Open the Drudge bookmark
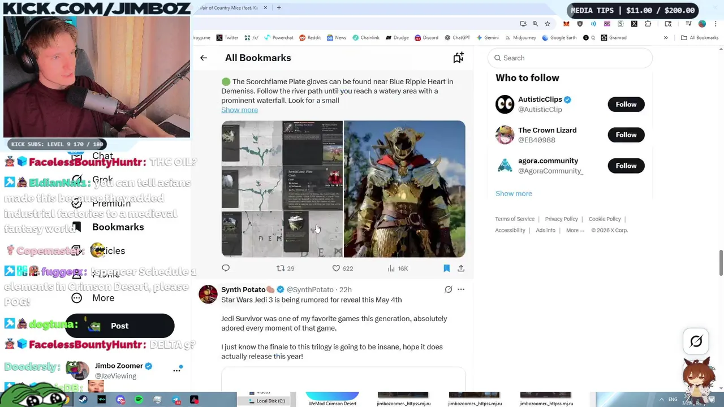 pos(397,38)
